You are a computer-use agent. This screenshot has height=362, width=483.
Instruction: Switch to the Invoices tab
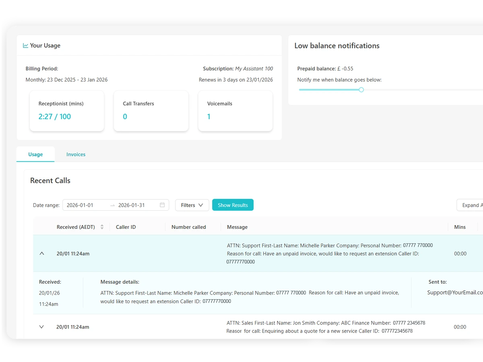pyautogui.click(x=76, y=154)
